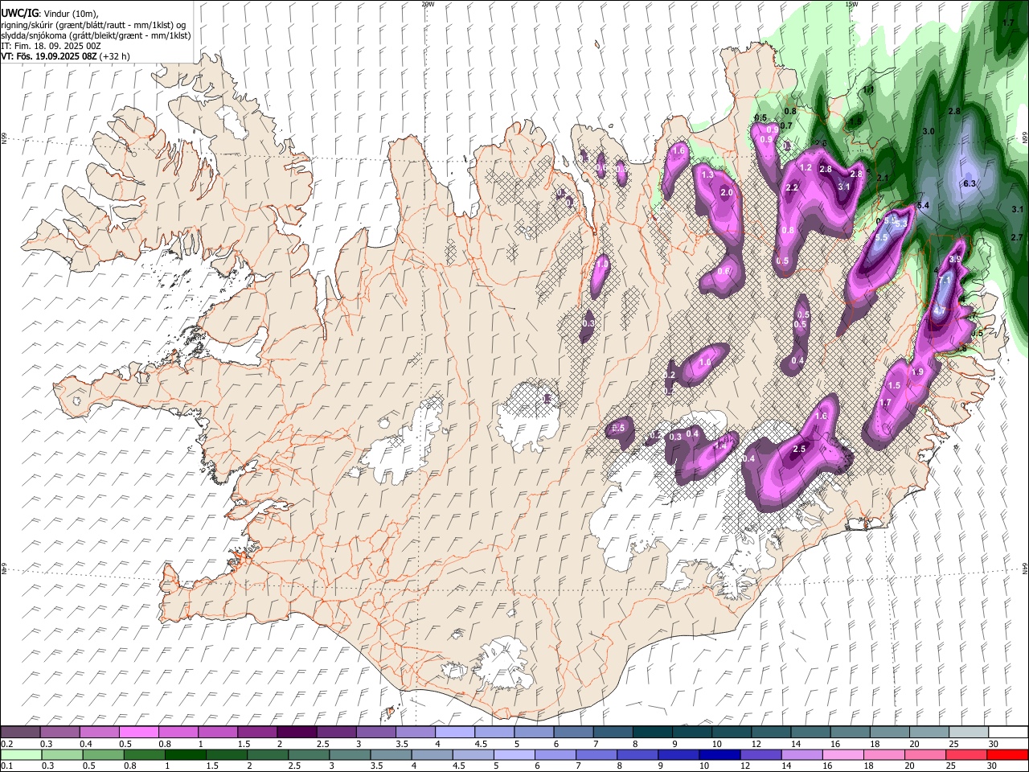Click the '3.9' snowfall value in the east
This screenshot has width=1029, height=772.
[954, 260]
